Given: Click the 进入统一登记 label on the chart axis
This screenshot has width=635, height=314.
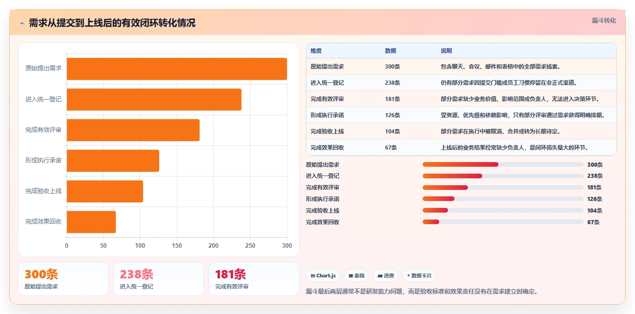Looking at the screenshot, I should [44, 99].
